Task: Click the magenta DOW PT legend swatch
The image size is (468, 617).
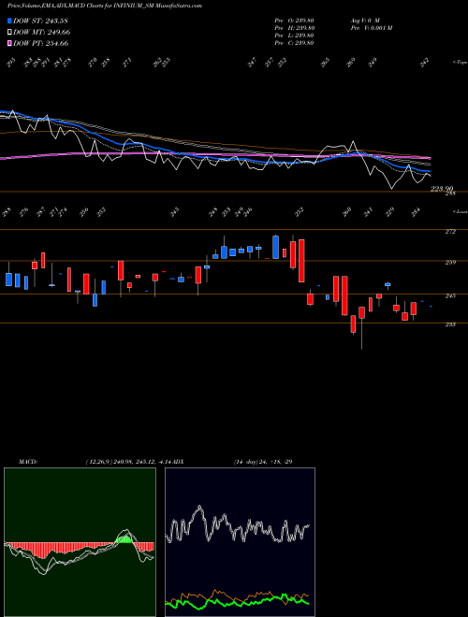Action: [x=9, y=43]
